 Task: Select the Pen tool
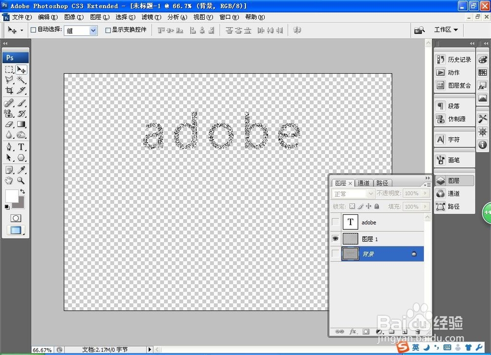pos(9,147)
